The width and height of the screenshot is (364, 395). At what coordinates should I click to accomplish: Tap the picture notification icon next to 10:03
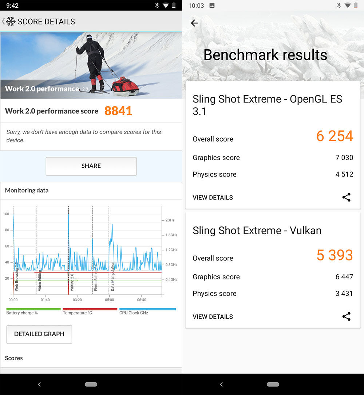tap(212, 5)
